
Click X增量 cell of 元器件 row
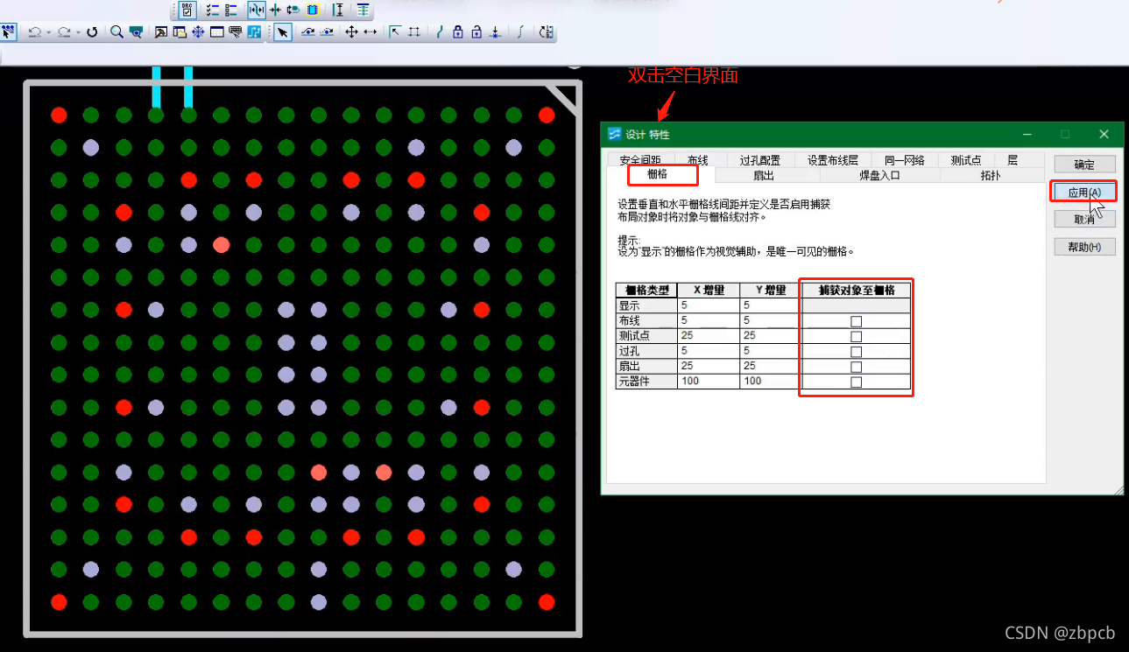tap(708, 382)
